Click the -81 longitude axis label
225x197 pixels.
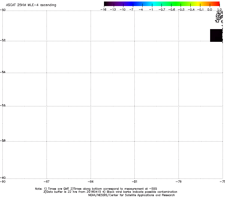[134, 182]
